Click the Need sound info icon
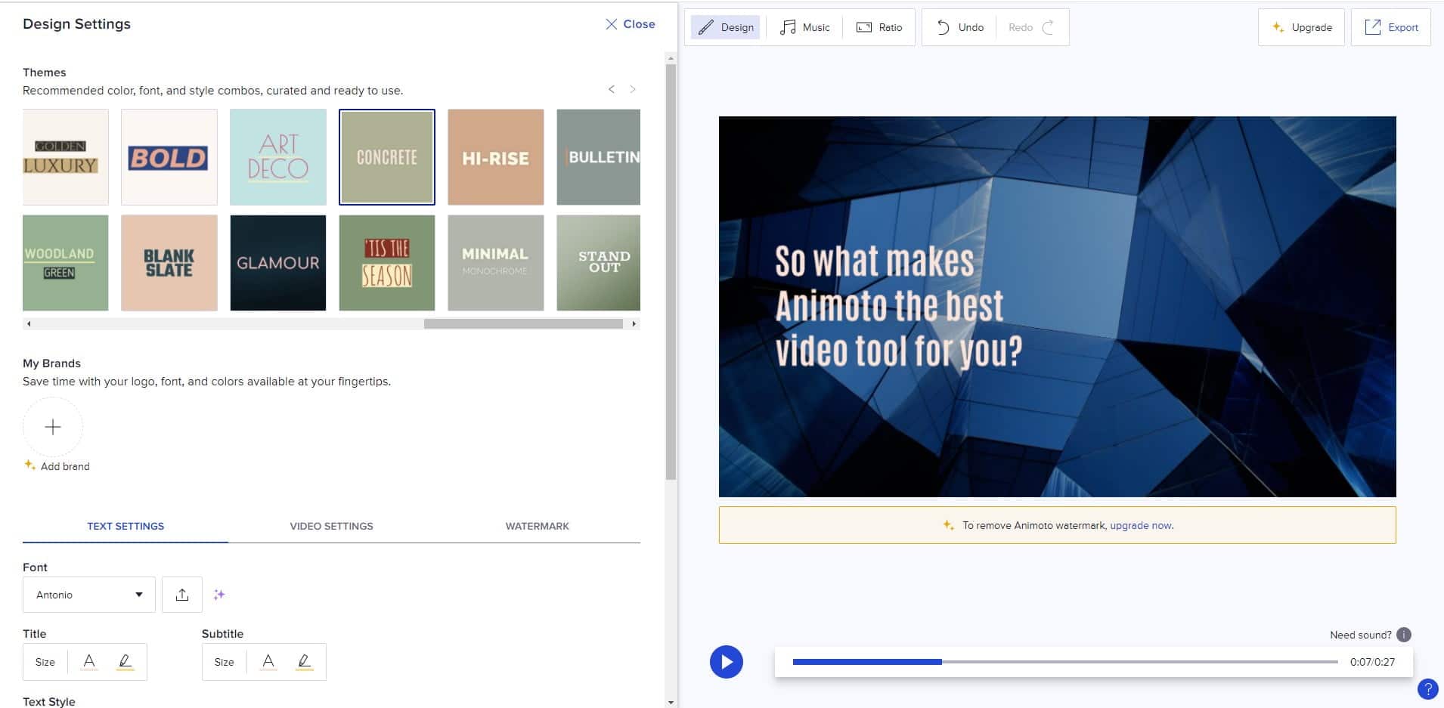This screenshot has height=708, width=1444. tap(1404, 635)
